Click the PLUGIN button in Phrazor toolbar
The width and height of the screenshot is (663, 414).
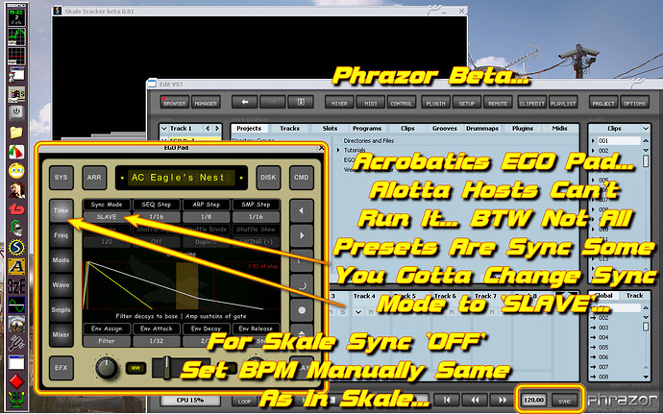[x=435, y=103]
